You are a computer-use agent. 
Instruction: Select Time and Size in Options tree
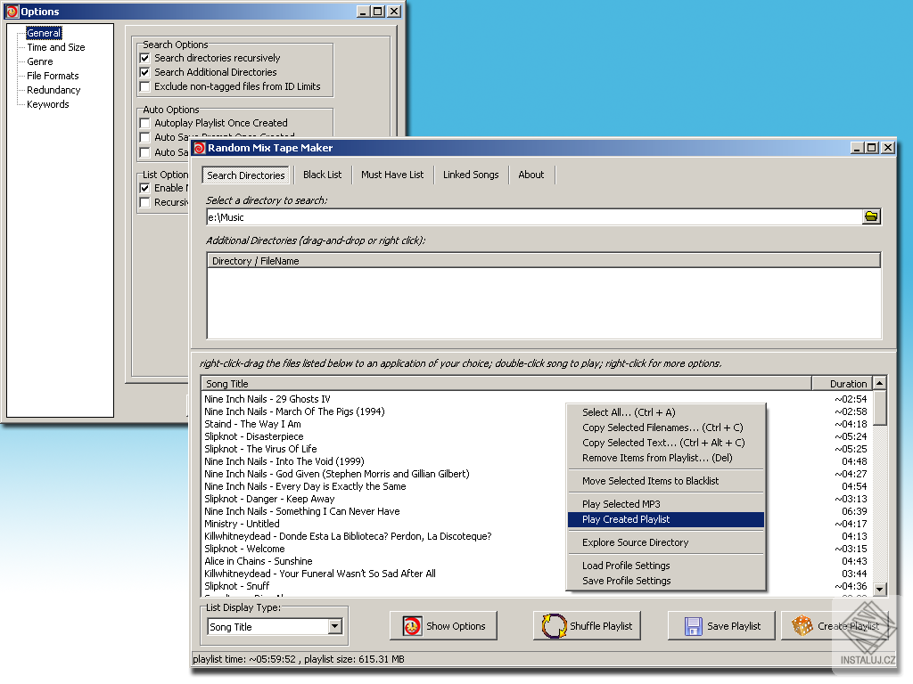point(56,47)
